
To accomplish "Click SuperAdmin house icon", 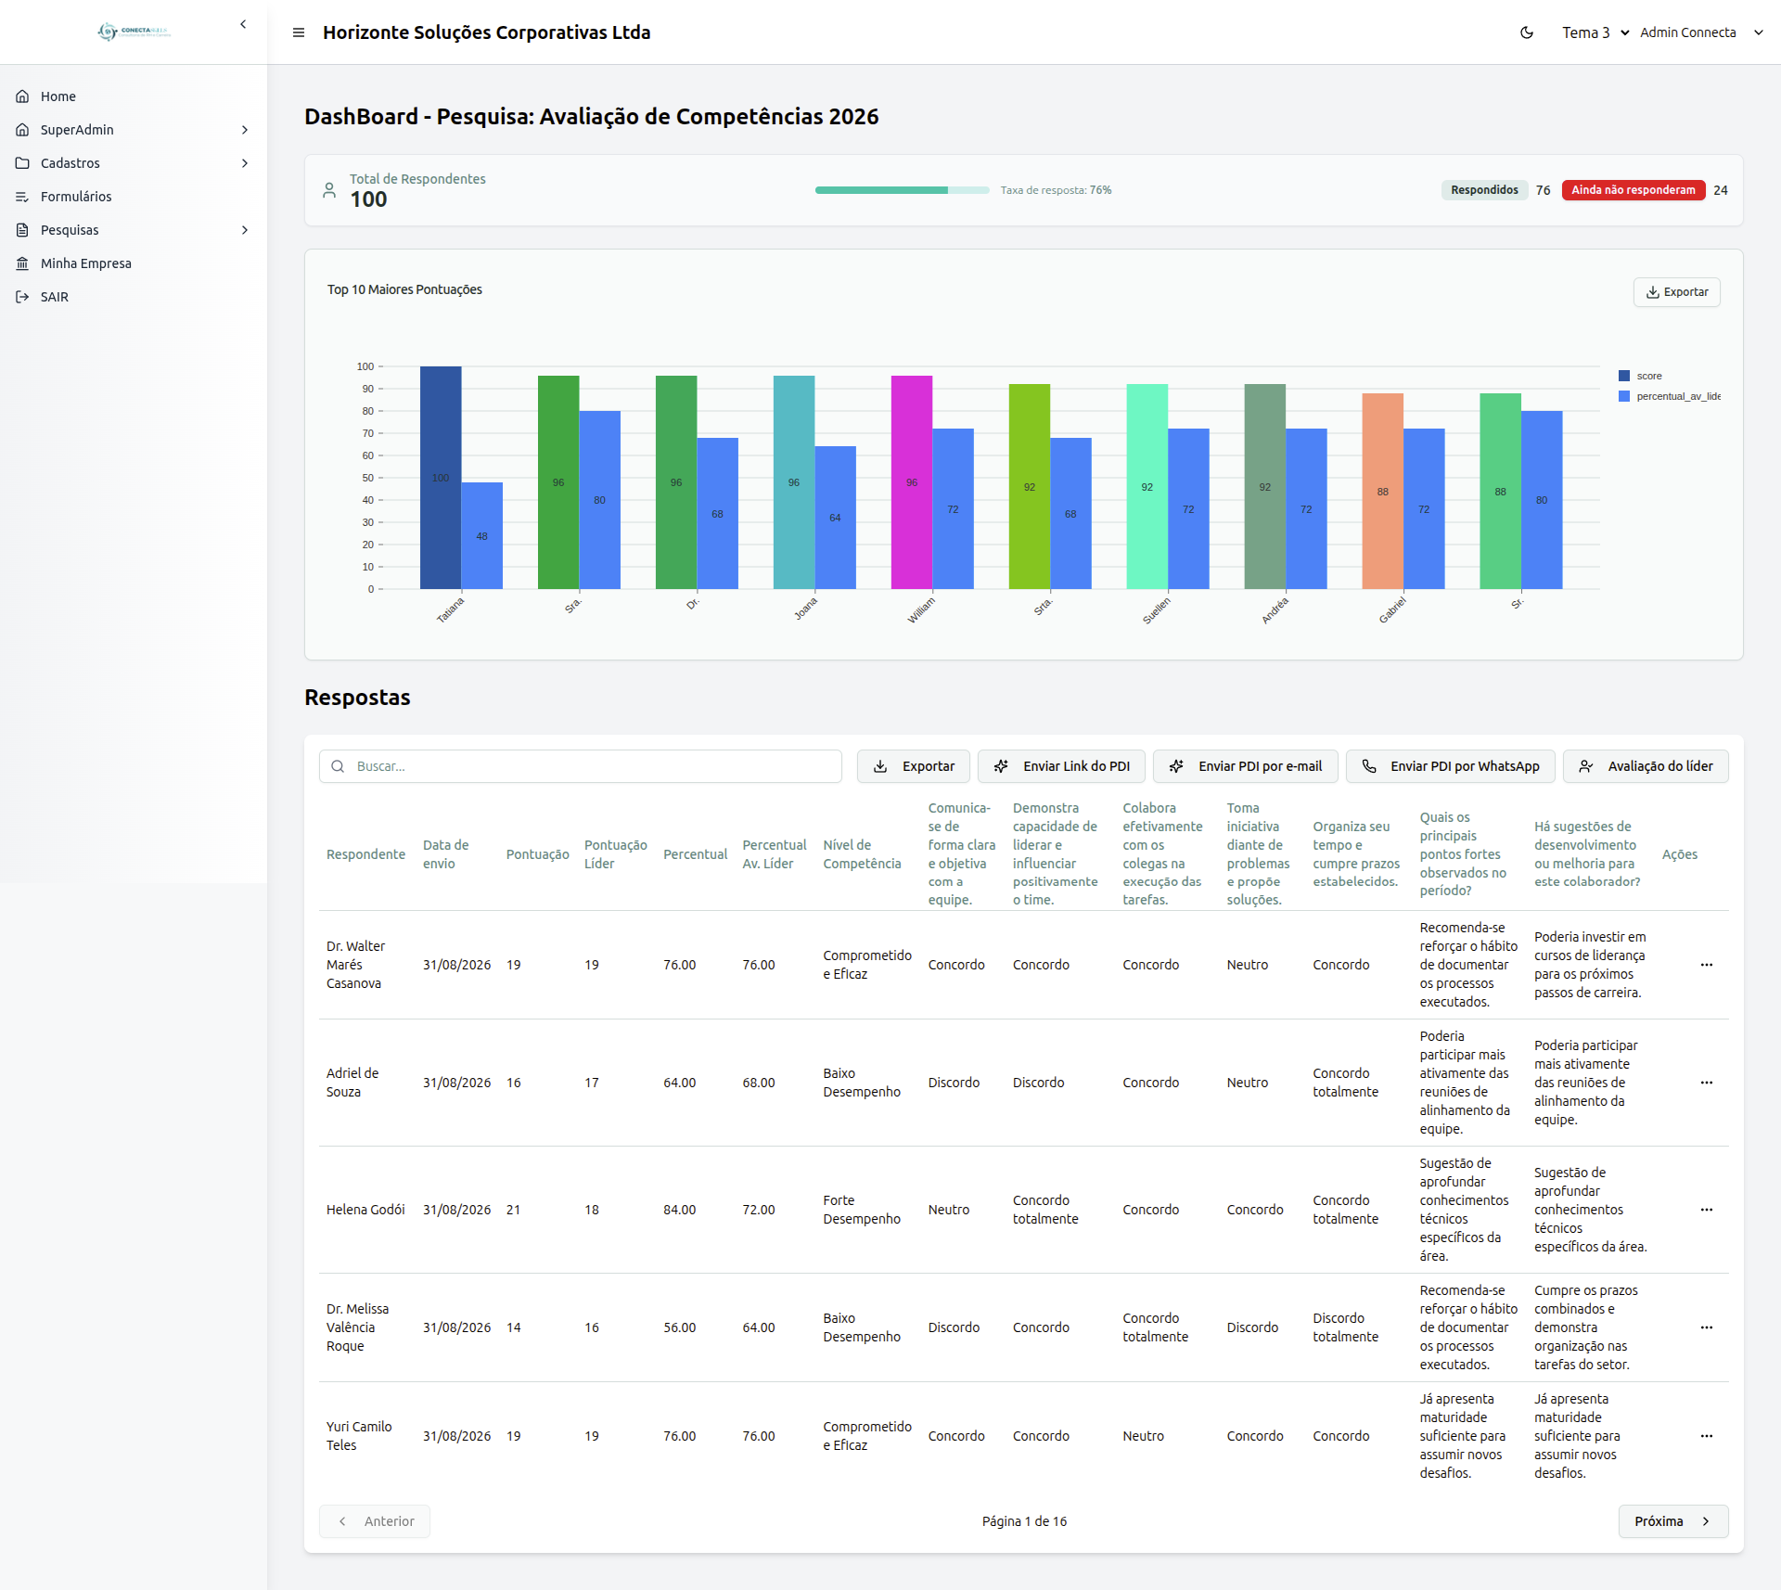I will point(22,130).
